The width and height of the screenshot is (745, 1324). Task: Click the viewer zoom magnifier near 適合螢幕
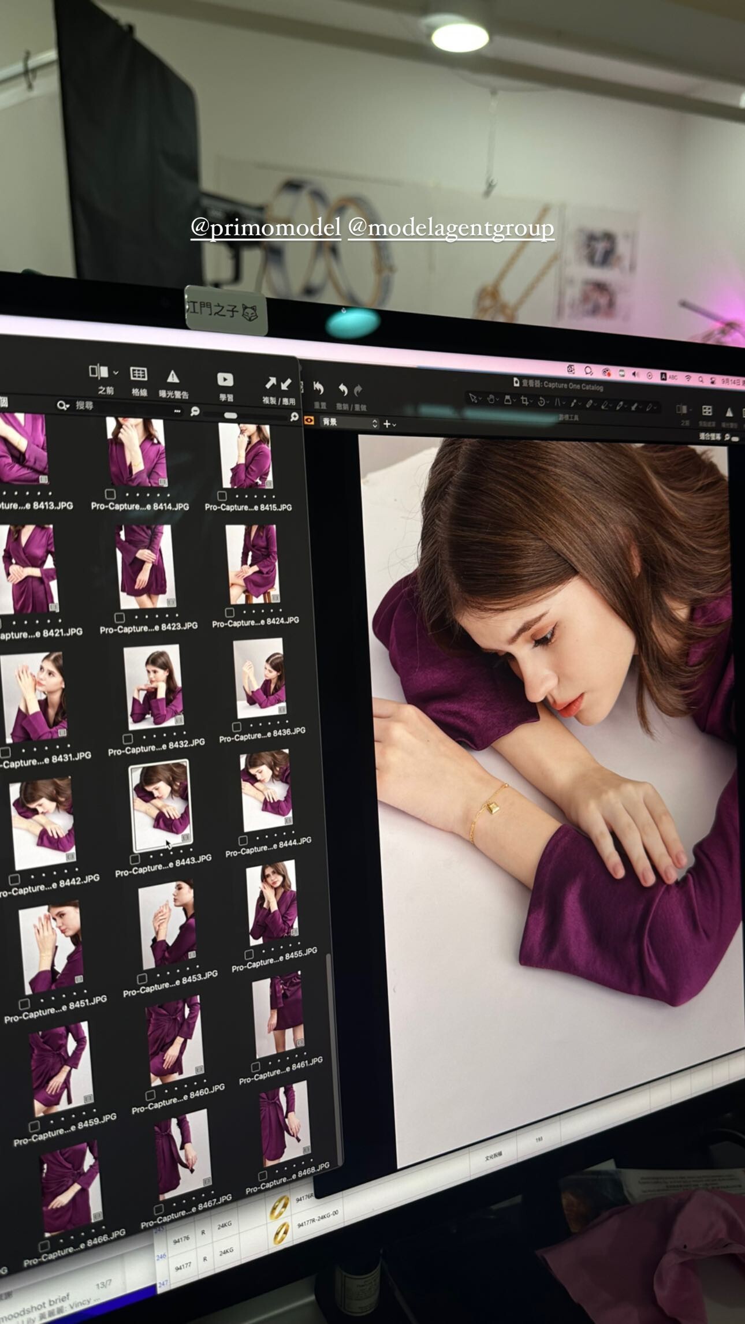point(727,438)
